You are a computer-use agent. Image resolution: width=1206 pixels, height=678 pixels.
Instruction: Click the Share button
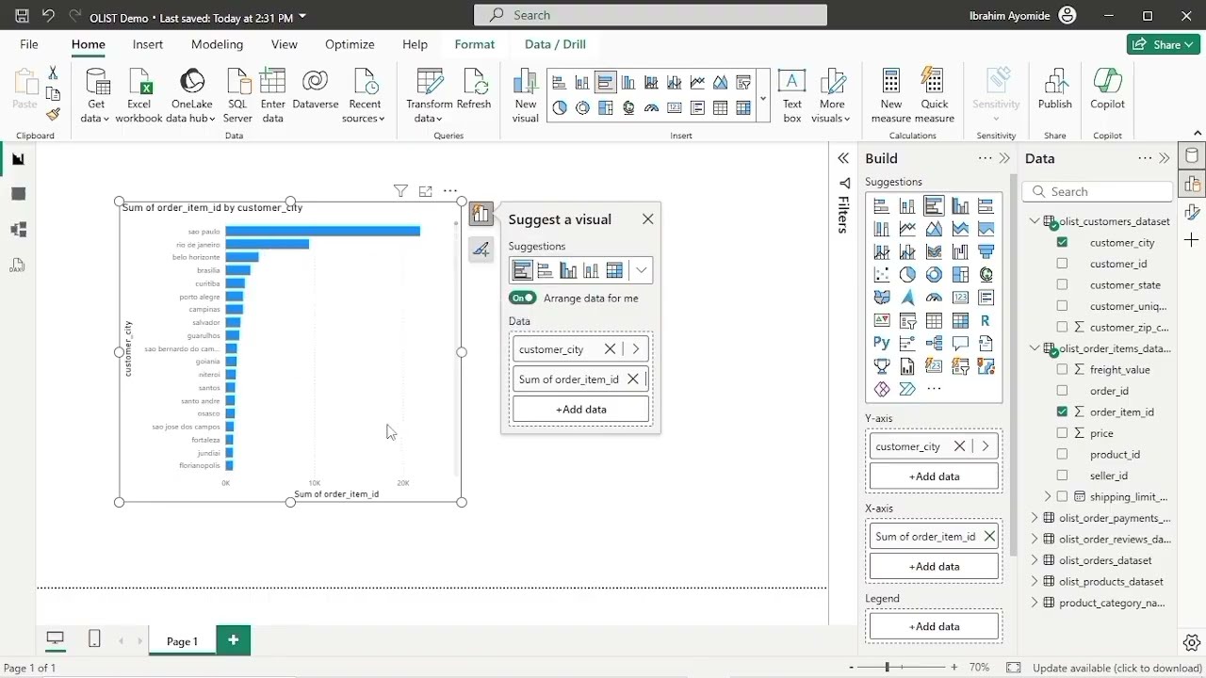tap(1163, 44)
